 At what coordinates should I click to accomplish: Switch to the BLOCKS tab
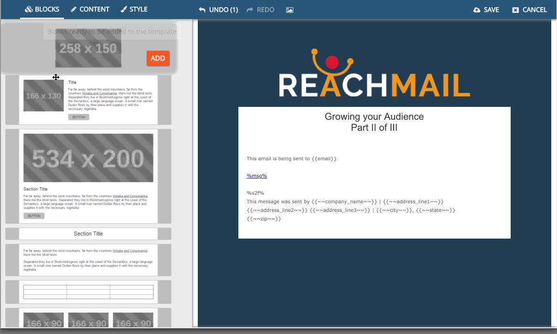point(42,9)
